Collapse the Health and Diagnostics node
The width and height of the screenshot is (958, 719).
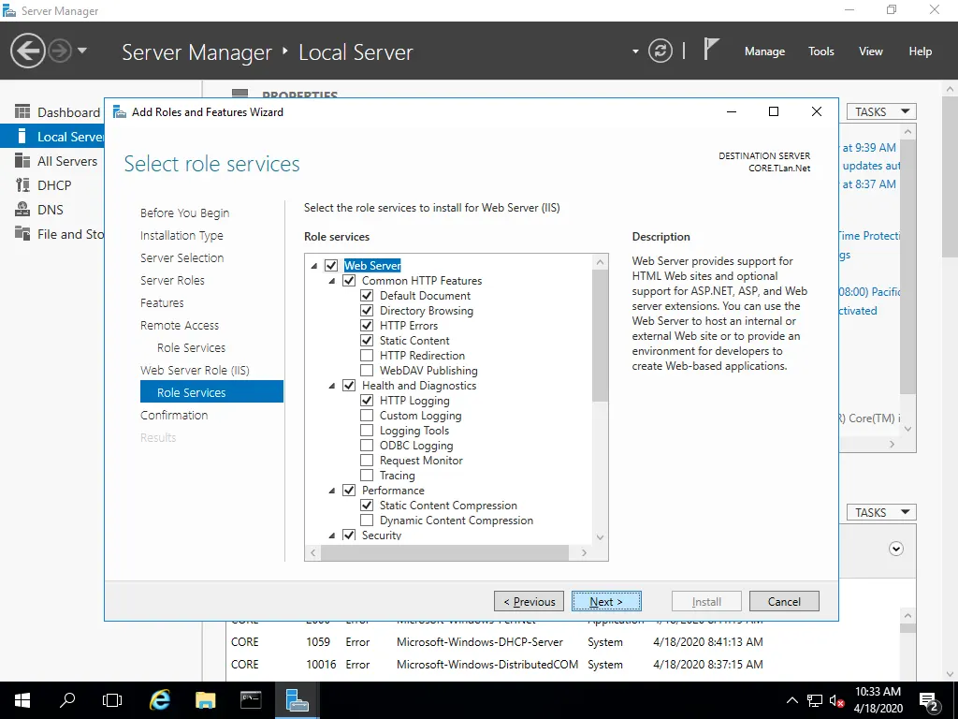pyautogui.click(x=332, y=386)
